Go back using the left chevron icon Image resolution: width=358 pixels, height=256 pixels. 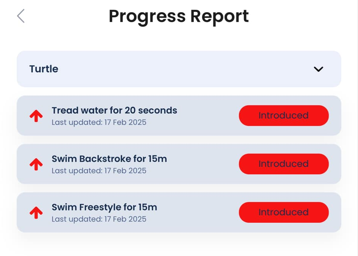pyautogui.click(x=21, y=16)
